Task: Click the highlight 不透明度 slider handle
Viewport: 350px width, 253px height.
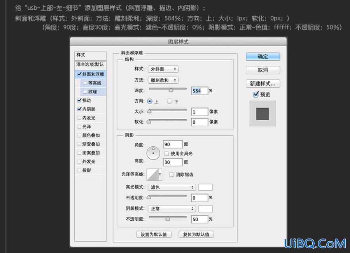Action: (149, 197)
